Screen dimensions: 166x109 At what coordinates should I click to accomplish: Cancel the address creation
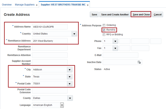(x=158, y=14)
